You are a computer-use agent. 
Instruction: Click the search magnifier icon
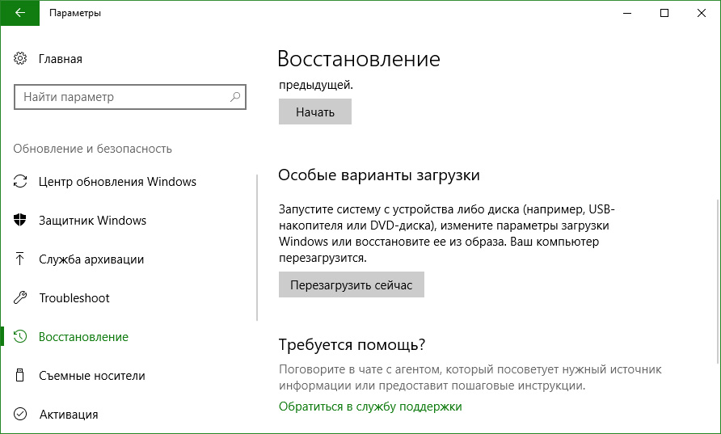coord(235,97)
